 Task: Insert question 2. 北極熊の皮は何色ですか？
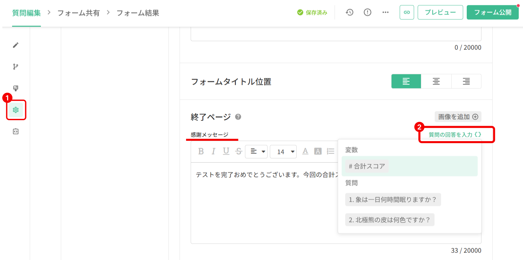coord(390,220)
